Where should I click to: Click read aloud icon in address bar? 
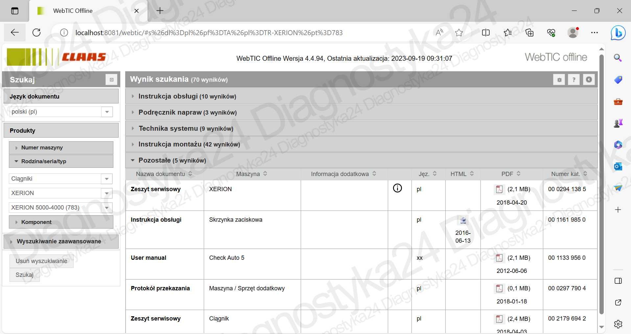439,33
